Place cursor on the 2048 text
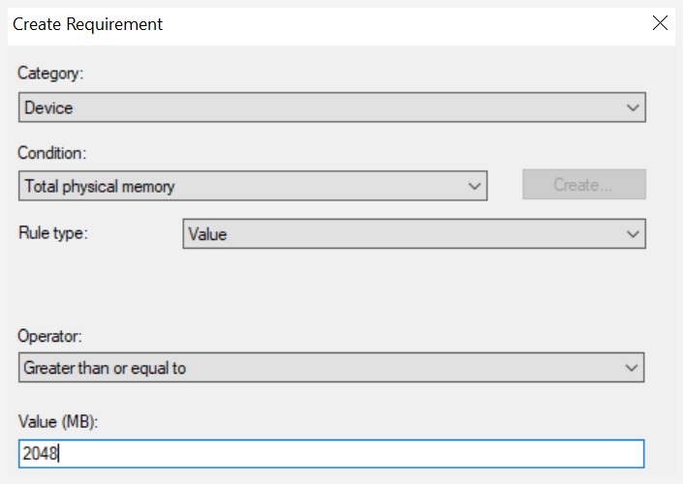The image size is (683, 484). (x=40, y=454)
